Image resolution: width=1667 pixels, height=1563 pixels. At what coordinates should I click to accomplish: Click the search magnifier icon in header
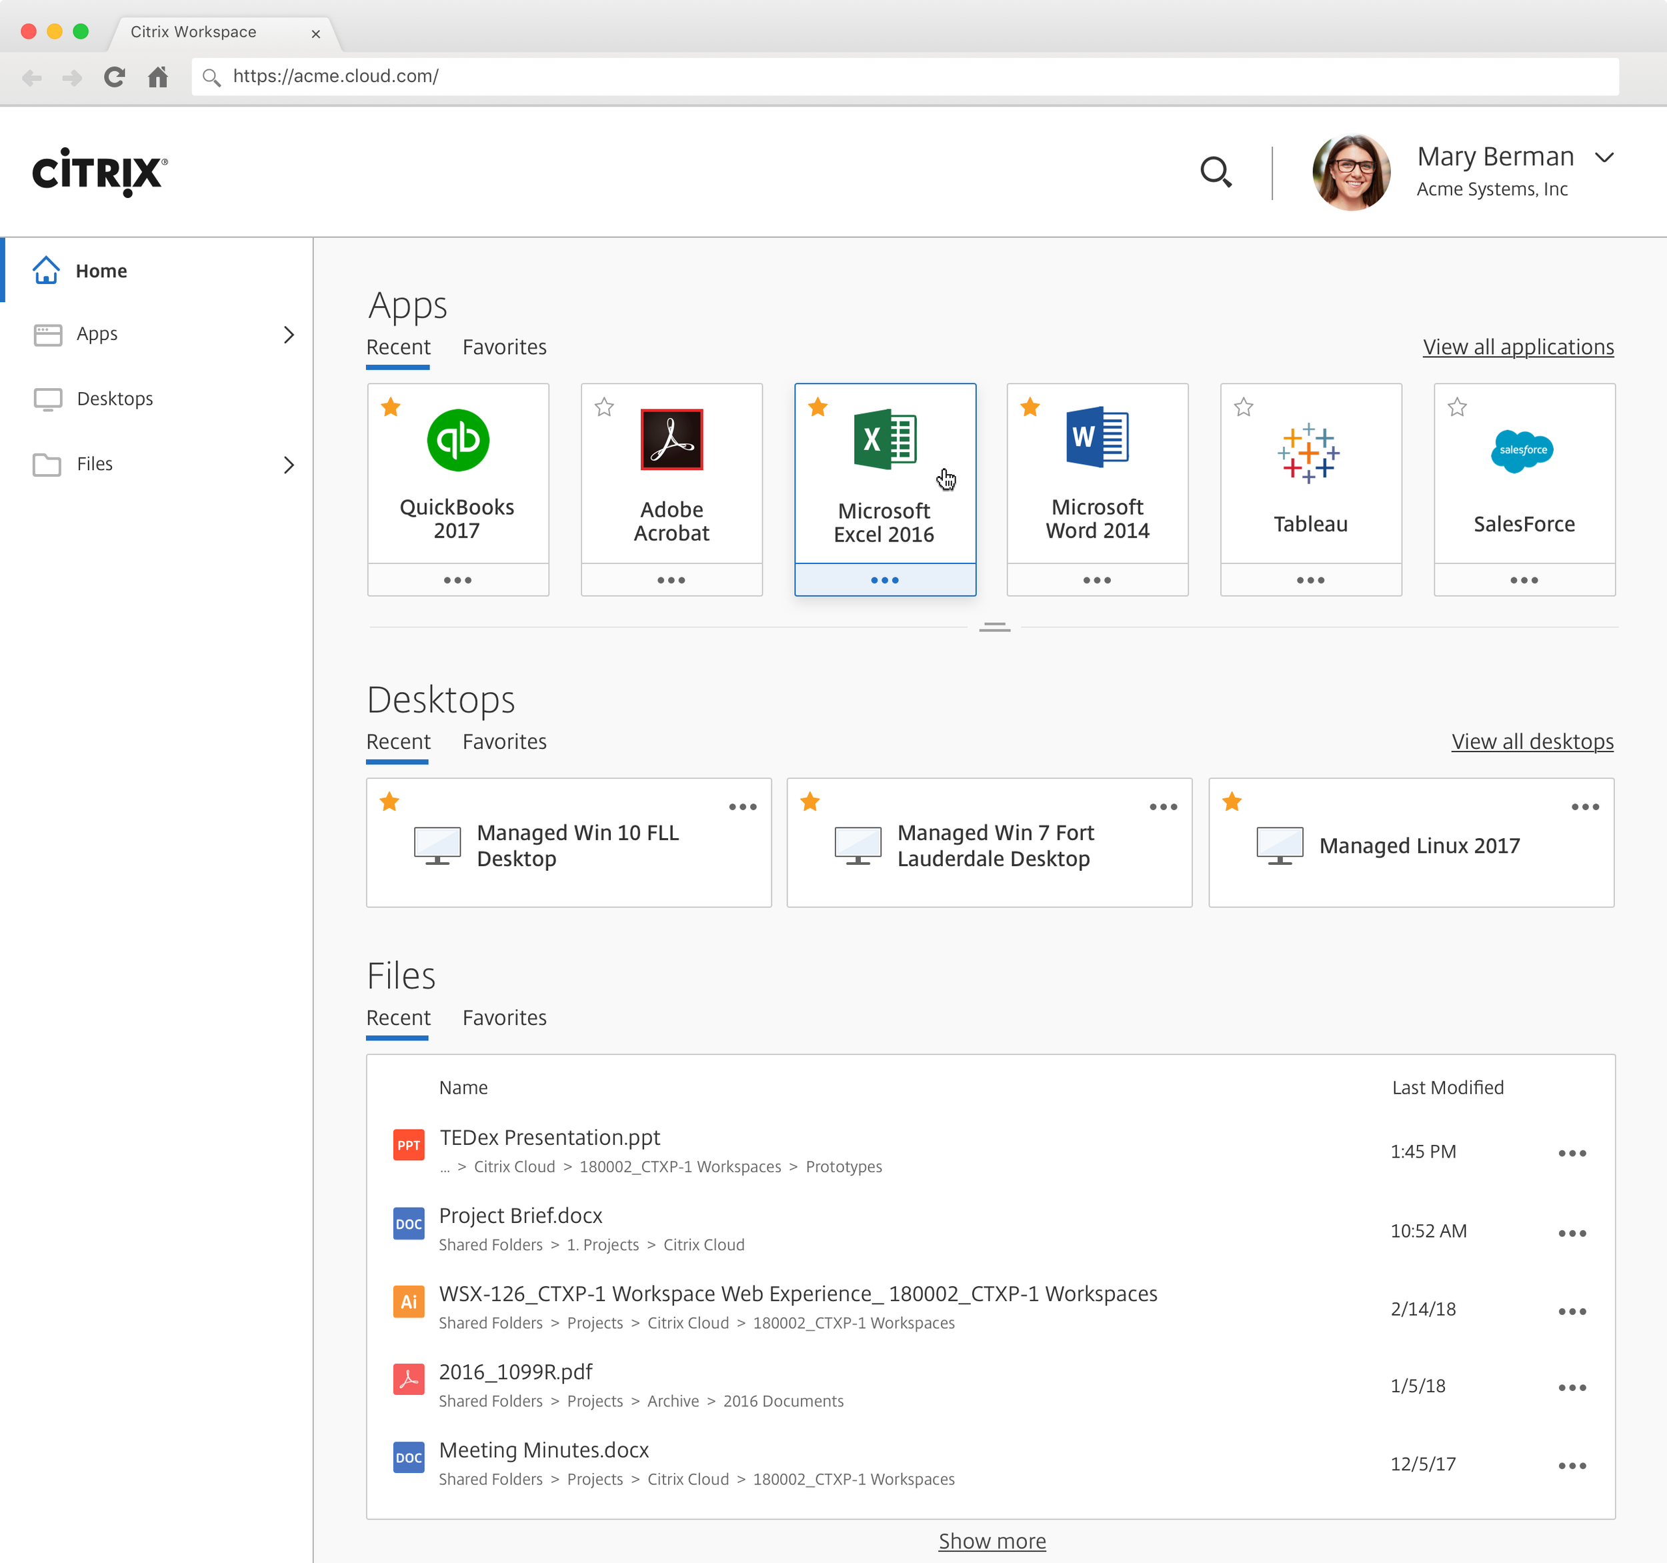tap(1215, 172)
